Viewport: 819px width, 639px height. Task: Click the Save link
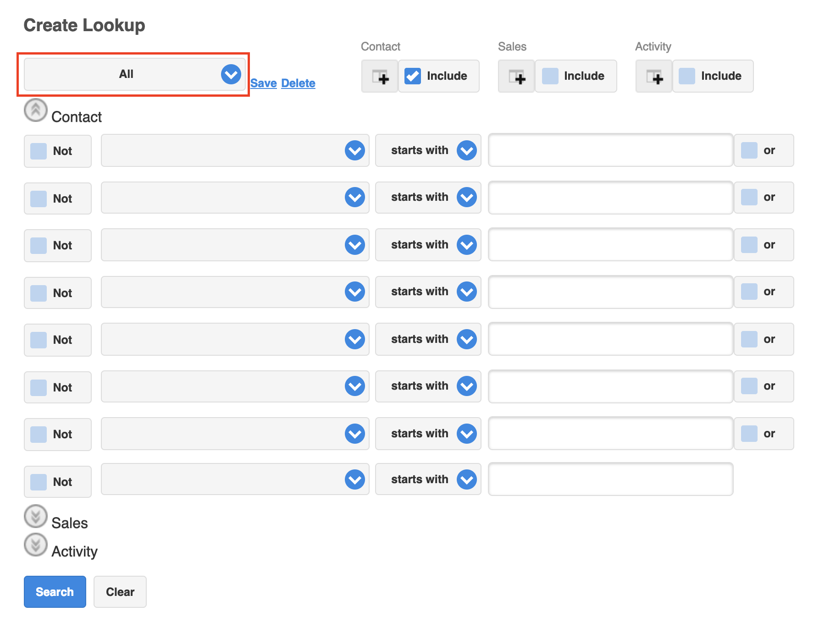(x=264, y=83)
